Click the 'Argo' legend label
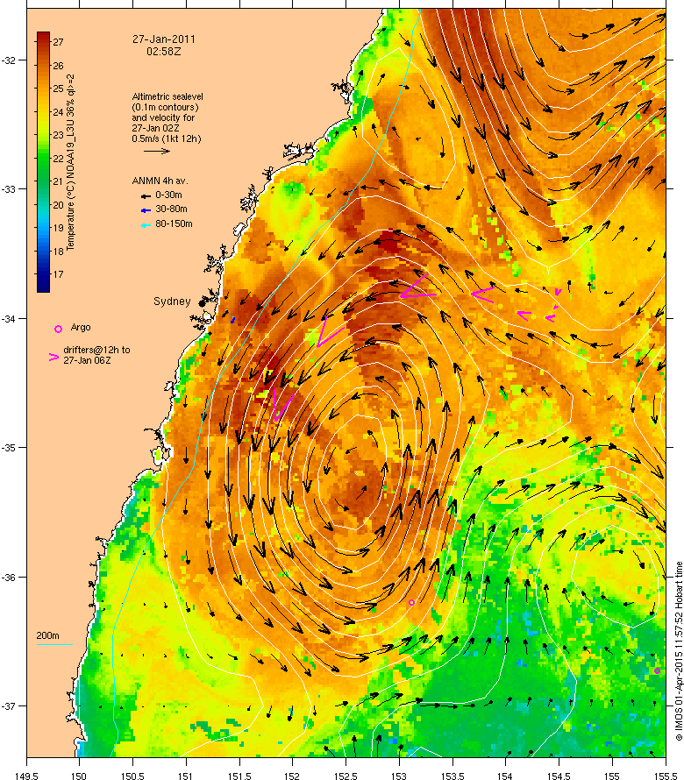Screen dimensions: 684x780 tap(81, 327)
